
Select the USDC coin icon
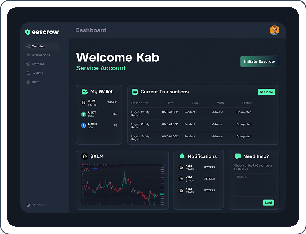[x=84, y=126]
